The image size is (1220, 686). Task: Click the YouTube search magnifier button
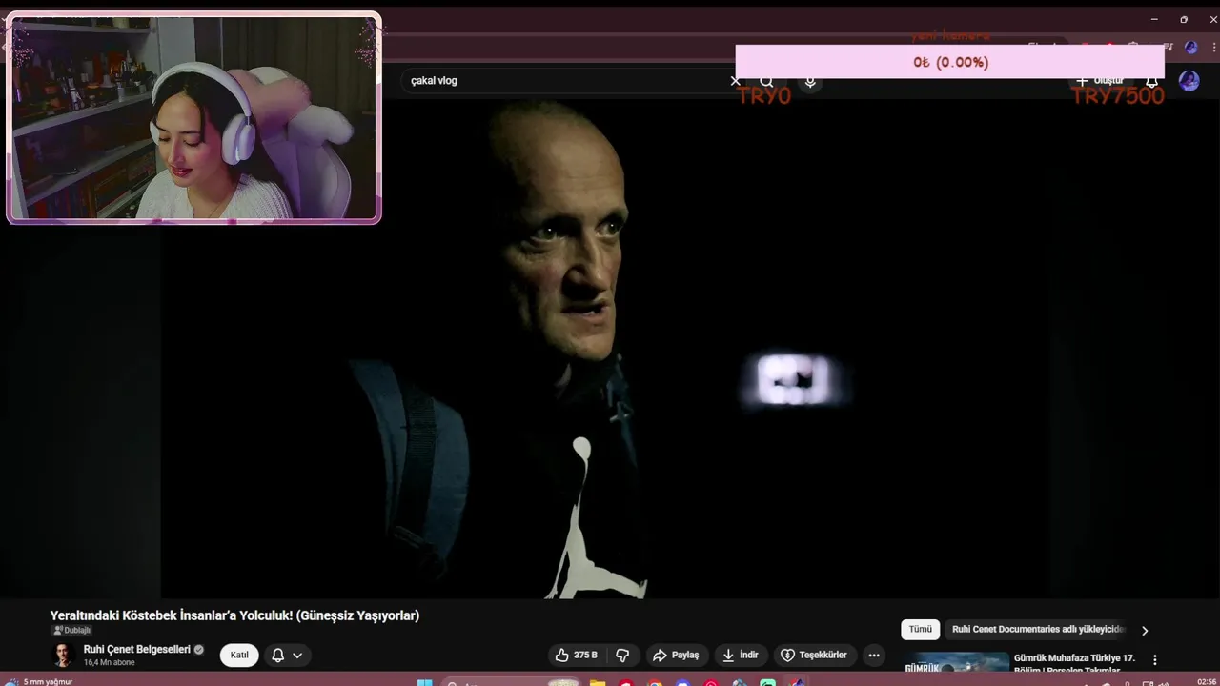coord(767,82)
